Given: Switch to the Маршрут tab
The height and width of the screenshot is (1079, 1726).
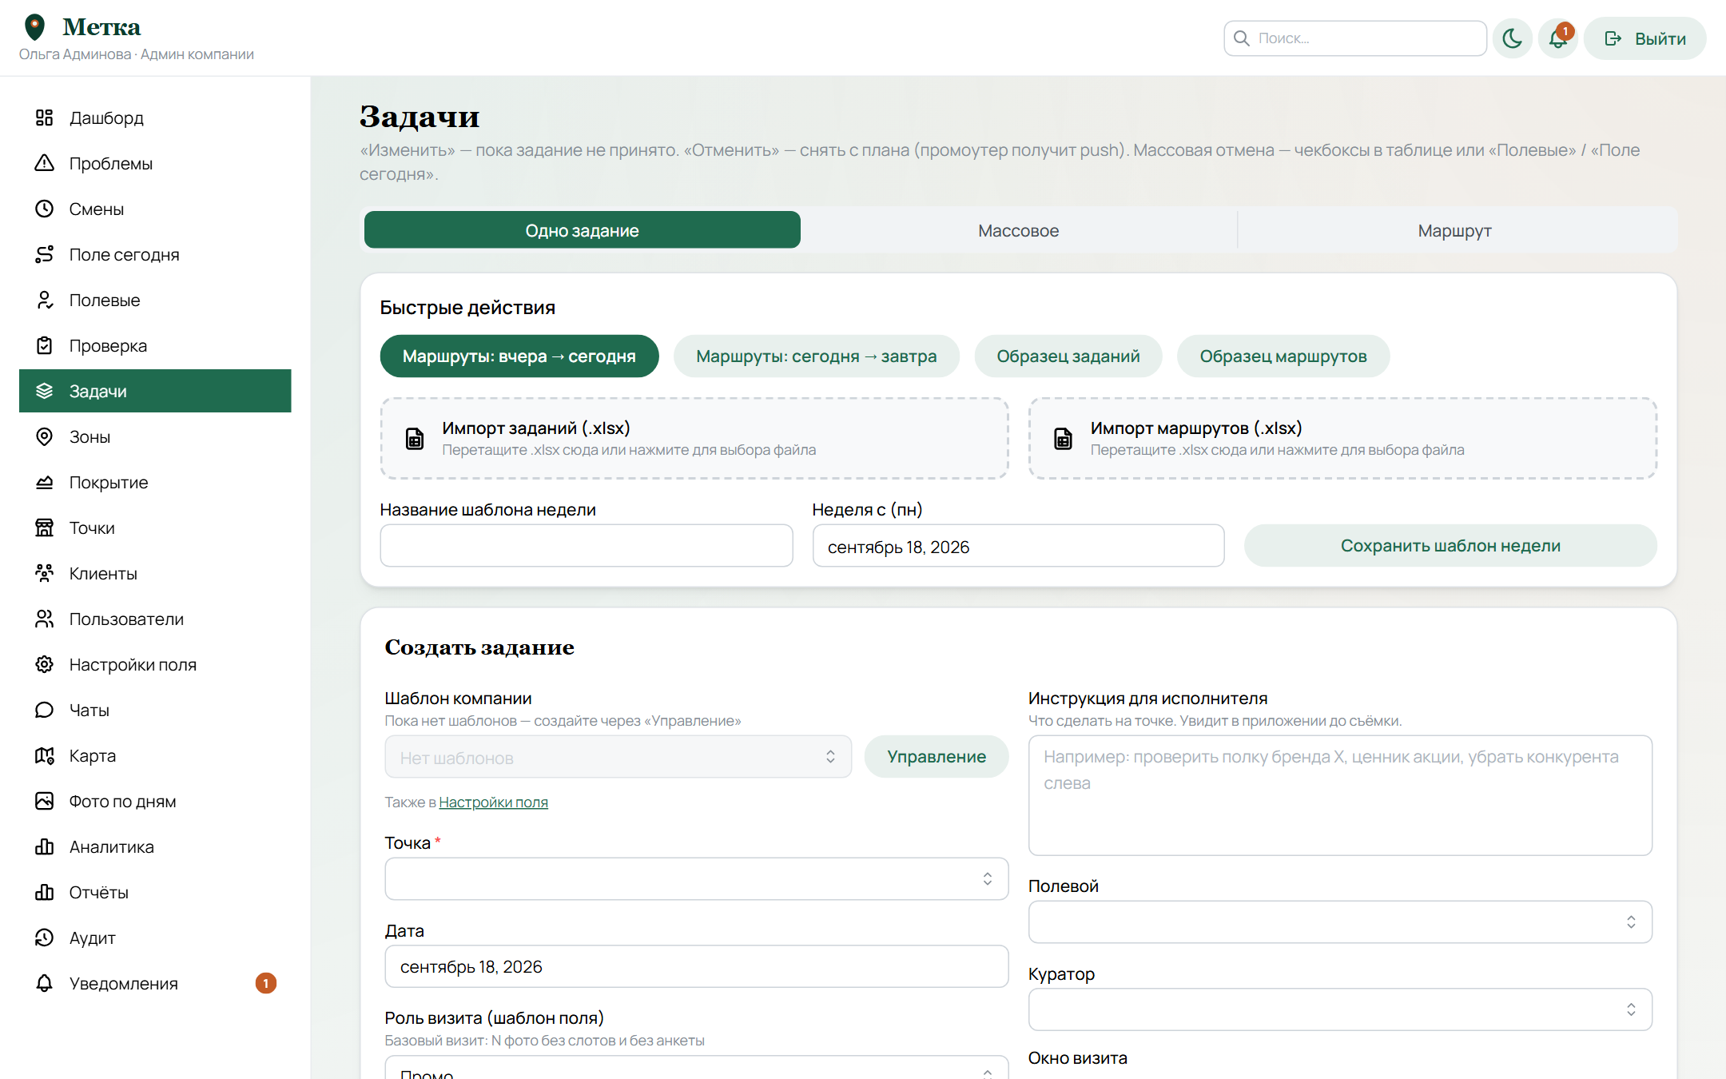Looking at the screenshot, I should (1455, 230).
